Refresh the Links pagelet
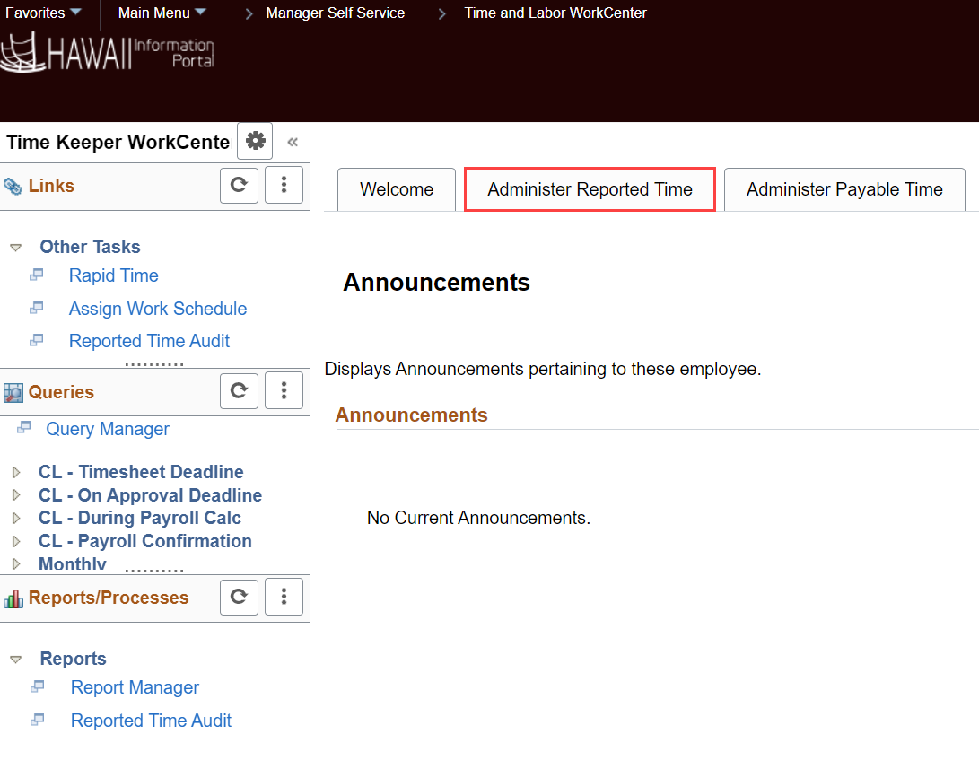The height and width of the screenshot is (760, 979). click(x=239, y=185)
